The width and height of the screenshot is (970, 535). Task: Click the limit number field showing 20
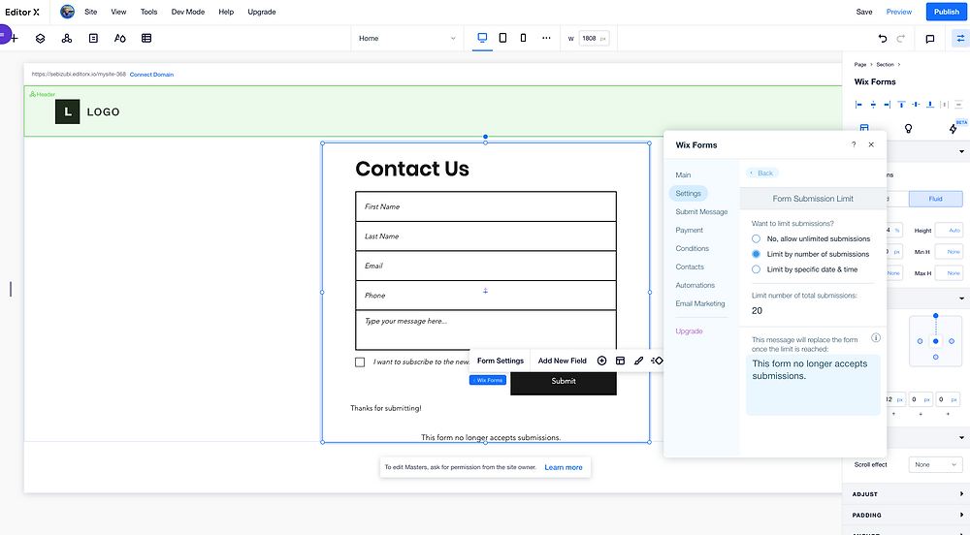coord(813,311)
